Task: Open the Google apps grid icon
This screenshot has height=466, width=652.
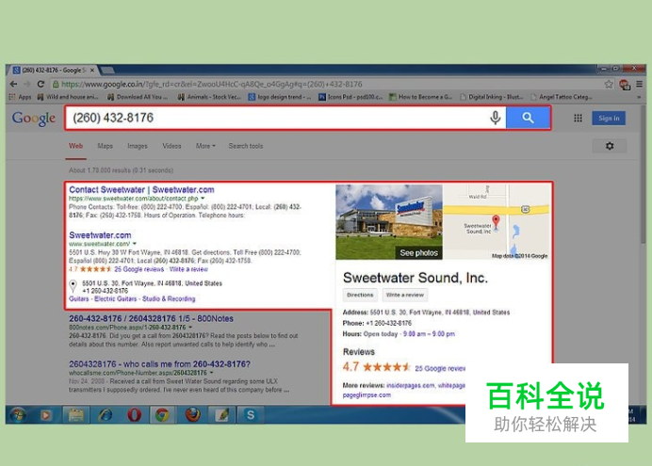Action: pyautogui.click(x=578, y=118)
